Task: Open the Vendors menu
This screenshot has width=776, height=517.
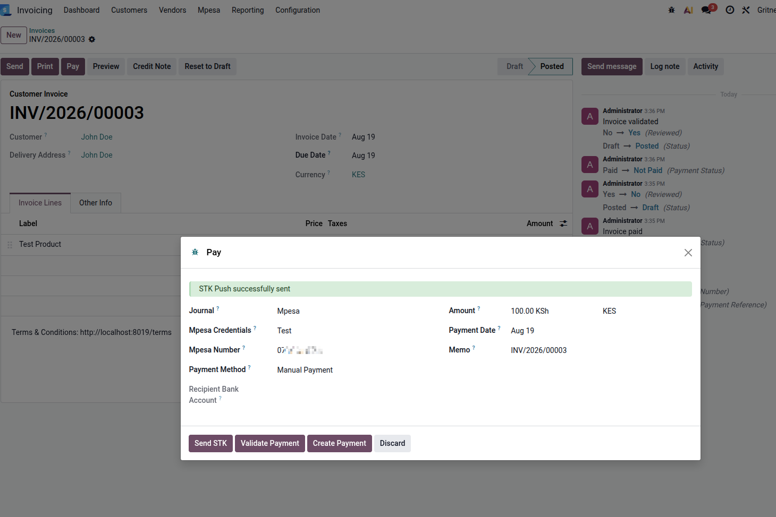Action: (172, 10)
